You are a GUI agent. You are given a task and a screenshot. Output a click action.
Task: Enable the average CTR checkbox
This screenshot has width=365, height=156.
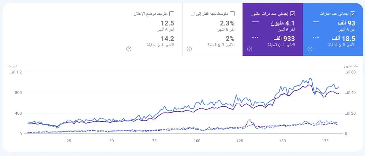[x=232, y=14]
